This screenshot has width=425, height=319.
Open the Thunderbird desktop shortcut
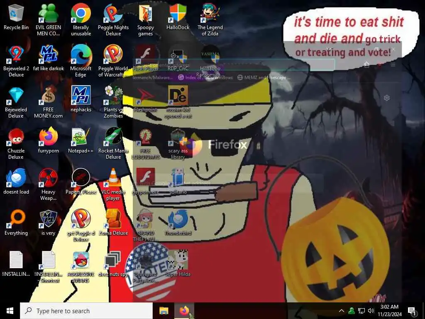178,223
